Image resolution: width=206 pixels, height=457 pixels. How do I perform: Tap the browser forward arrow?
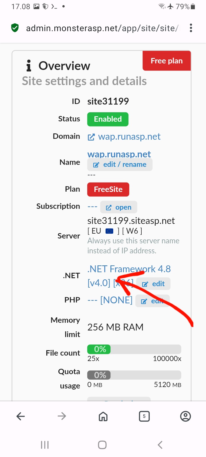(62, 416)
